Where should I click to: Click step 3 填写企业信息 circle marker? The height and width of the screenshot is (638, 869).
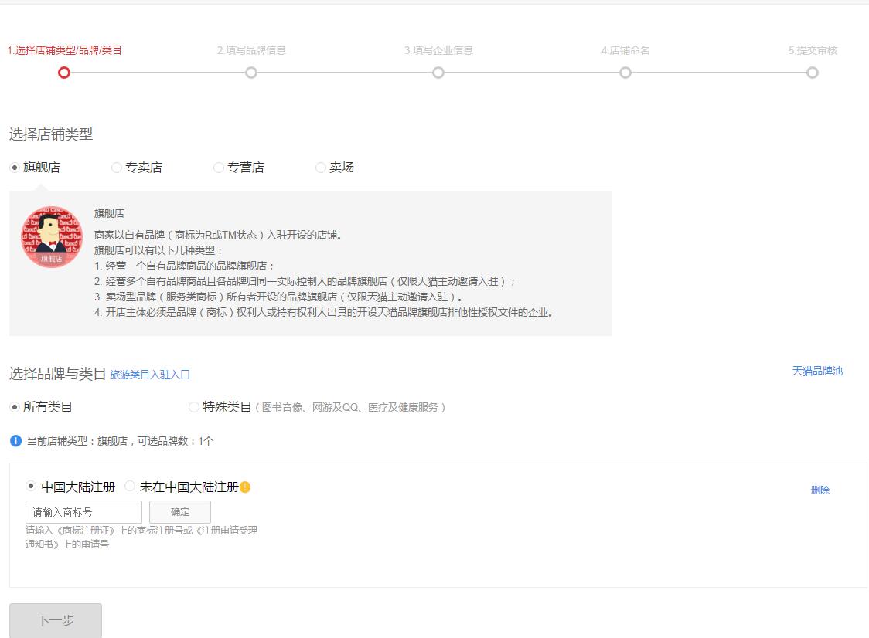pyautogui.click(x=438, y=73)
